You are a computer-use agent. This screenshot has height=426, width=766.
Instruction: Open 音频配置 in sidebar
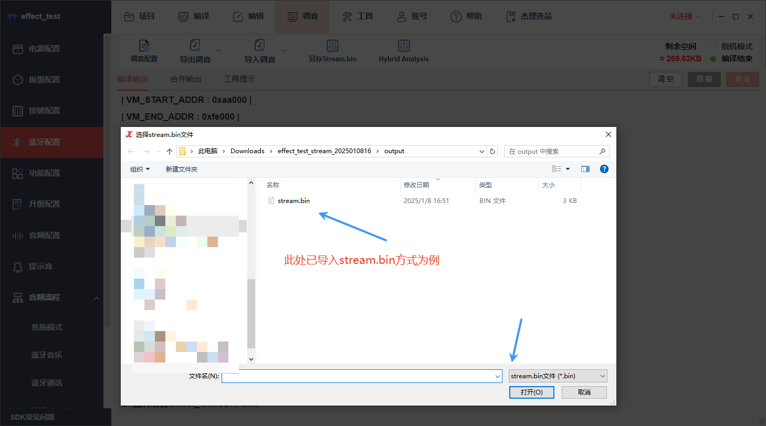point(52,236)
